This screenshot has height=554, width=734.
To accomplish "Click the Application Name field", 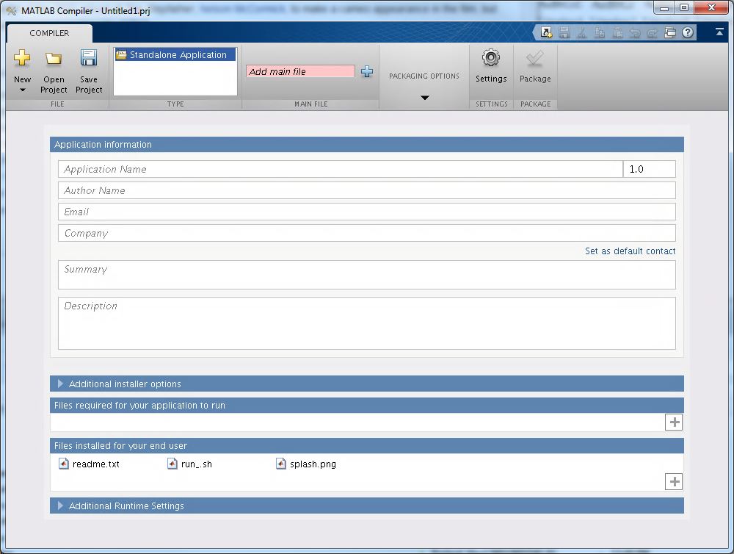I will (340, 169).
